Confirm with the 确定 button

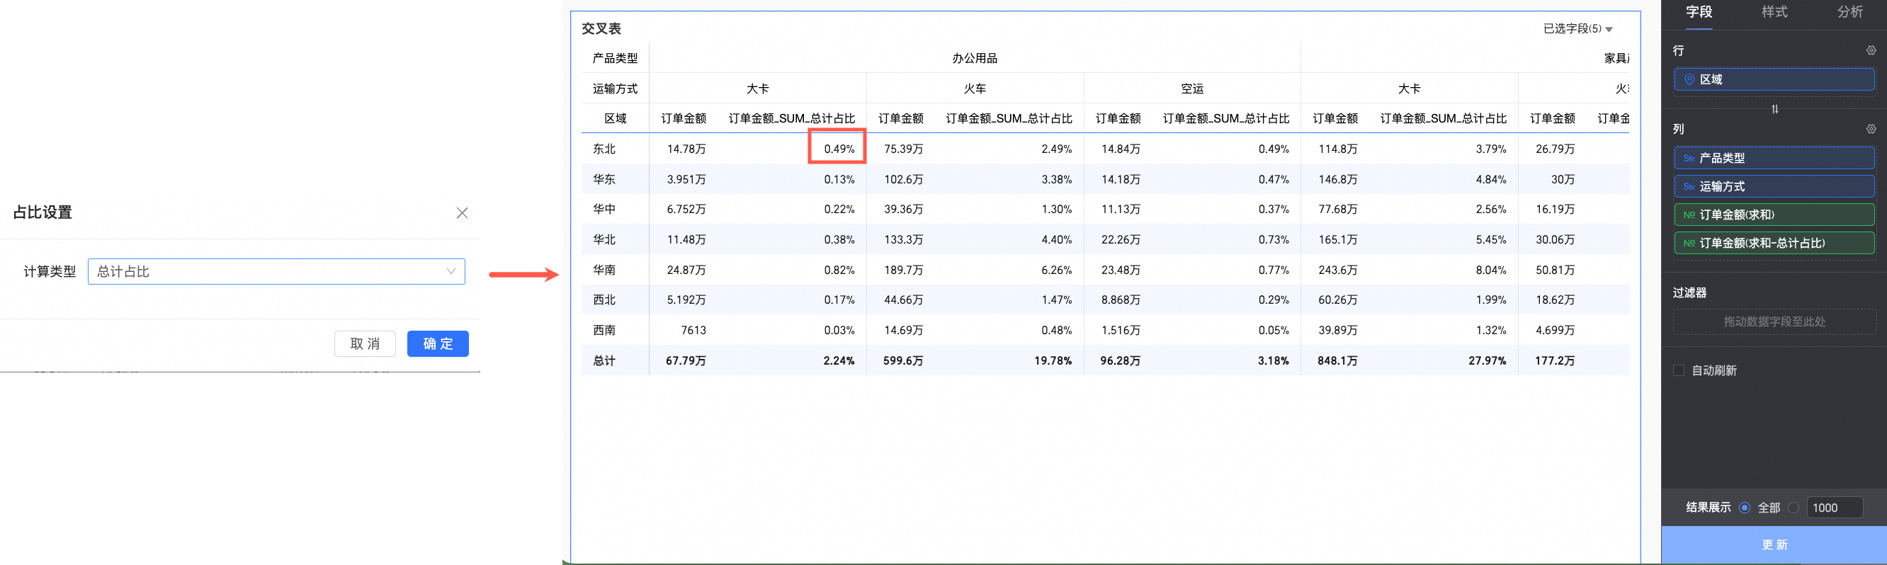tap(438, 343)
